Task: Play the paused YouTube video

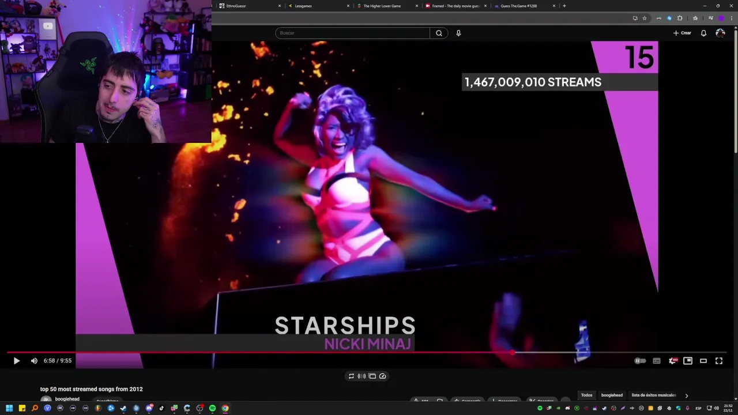Action: pos(16,361)
